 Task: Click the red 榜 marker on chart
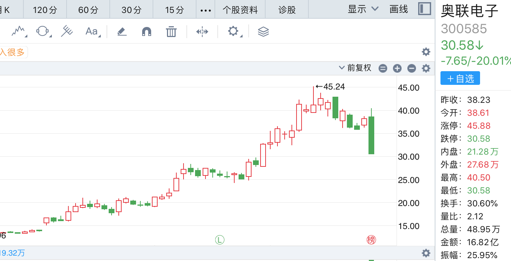click(x=371, y=239)
